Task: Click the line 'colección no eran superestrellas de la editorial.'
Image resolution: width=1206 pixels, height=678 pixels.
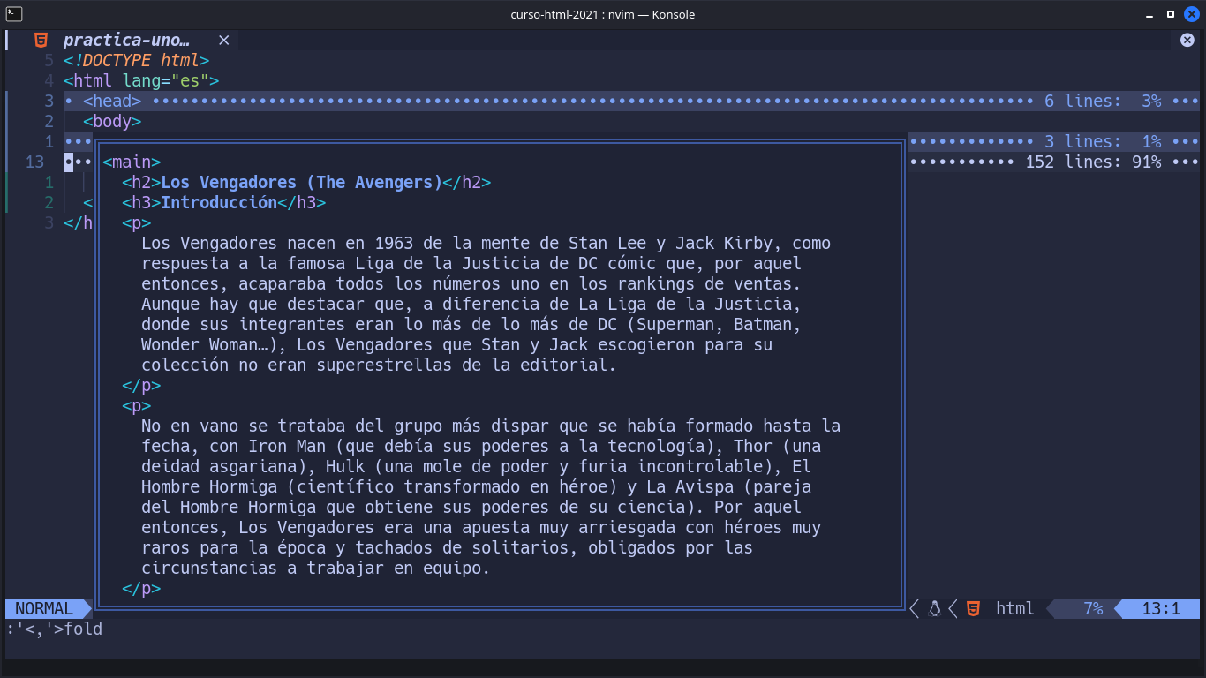Action: (379, 365)
